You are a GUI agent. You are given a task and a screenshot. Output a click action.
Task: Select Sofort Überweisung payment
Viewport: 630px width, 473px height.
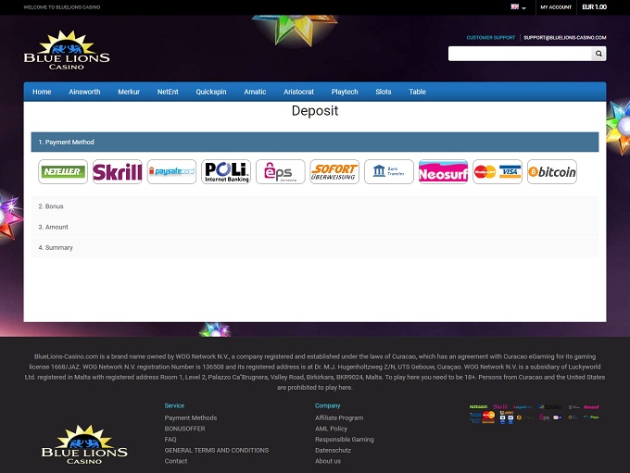(334, 171)
